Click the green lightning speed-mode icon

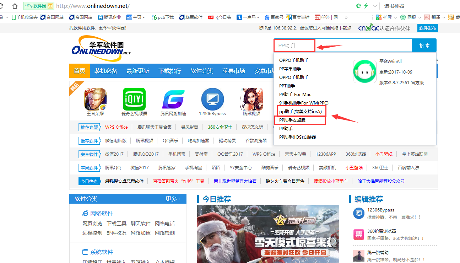click(x=366, y=6)
